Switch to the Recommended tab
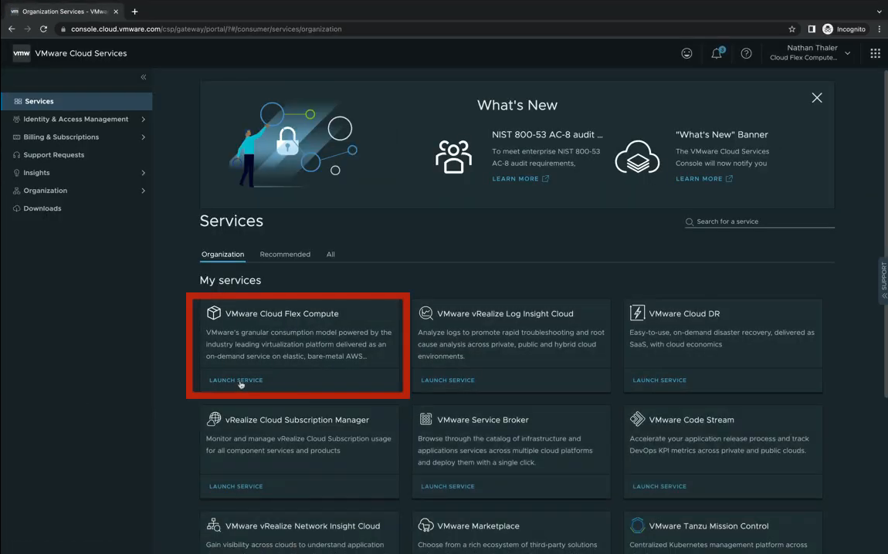The height and width of the screenshot is (554, 888). pos(285,254)
